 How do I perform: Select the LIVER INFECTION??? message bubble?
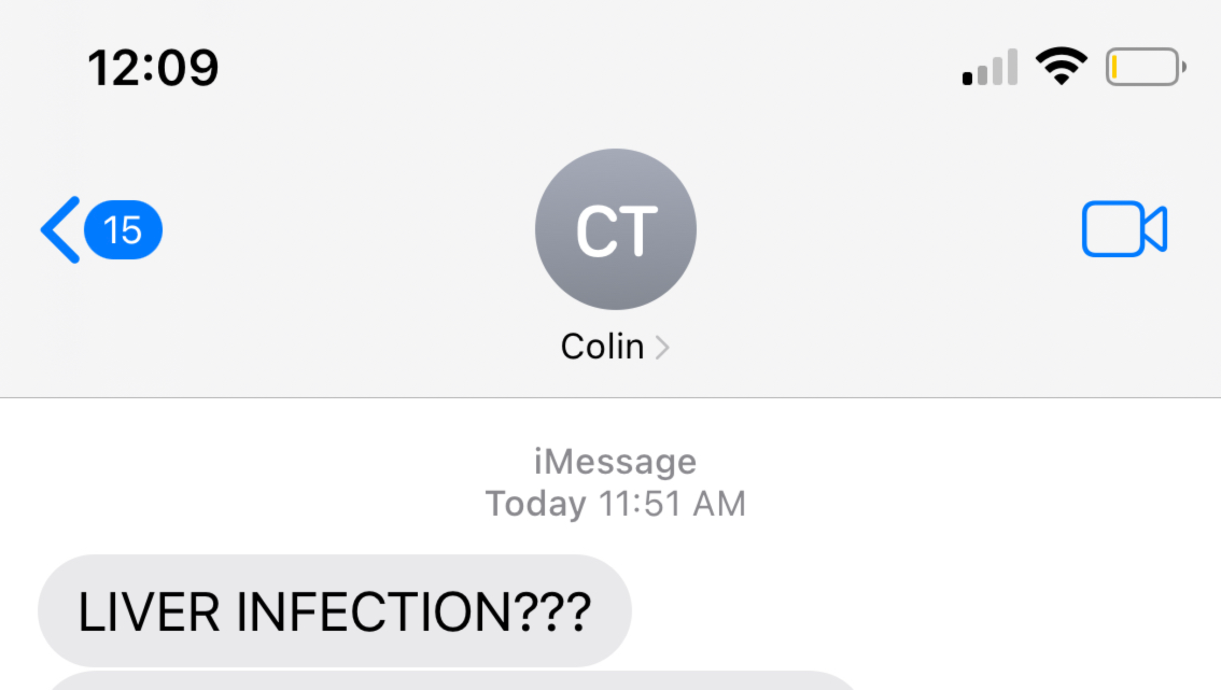coord(334,611)
